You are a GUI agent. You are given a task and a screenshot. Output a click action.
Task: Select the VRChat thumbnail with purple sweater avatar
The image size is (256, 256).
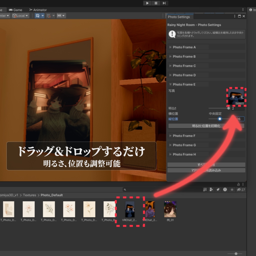click(x=150, y=209)
